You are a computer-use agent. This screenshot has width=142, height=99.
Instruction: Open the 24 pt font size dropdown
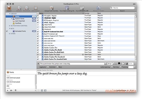114,64
